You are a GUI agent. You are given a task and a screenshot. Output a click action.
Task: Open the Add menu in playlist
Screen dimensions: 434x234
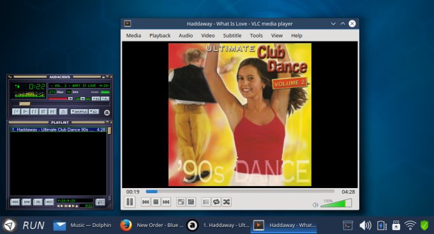tap(15, 202)
